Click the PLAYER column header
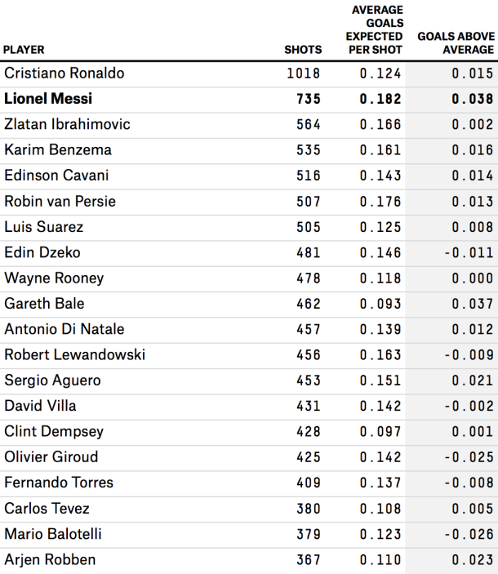The height and width of the screenshot is (574, 498). 24,50
